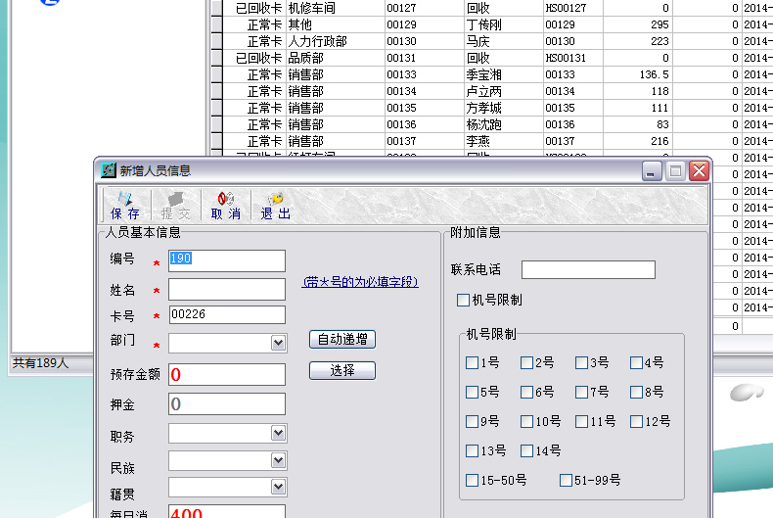Click the 提交 (Submit) toolbar icon
The image size is (773, 518).
pos(175,205)
